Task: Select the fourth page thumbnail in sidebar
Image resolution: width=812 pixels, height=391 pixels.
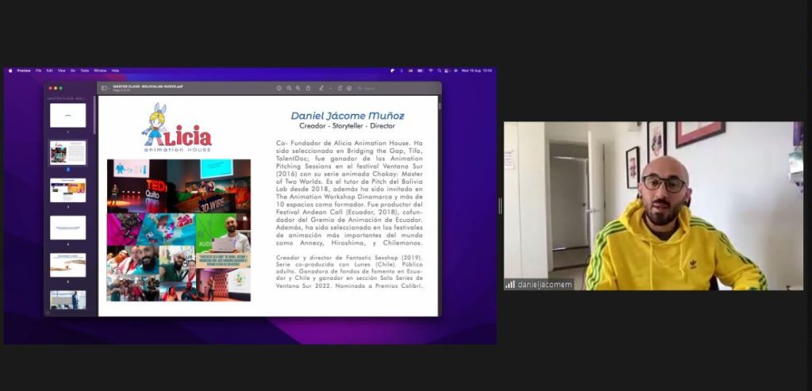Action: pos(67,228)
